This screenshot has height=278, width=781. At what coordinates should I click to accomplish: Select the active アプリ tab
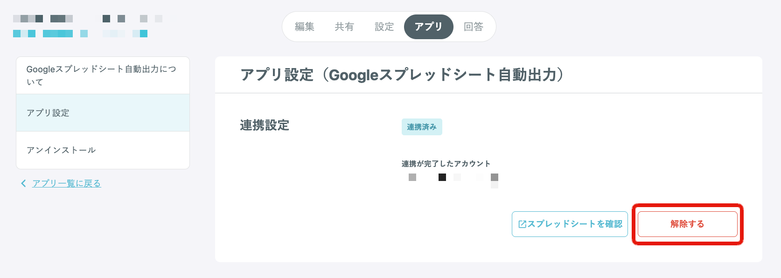(428, 27)
